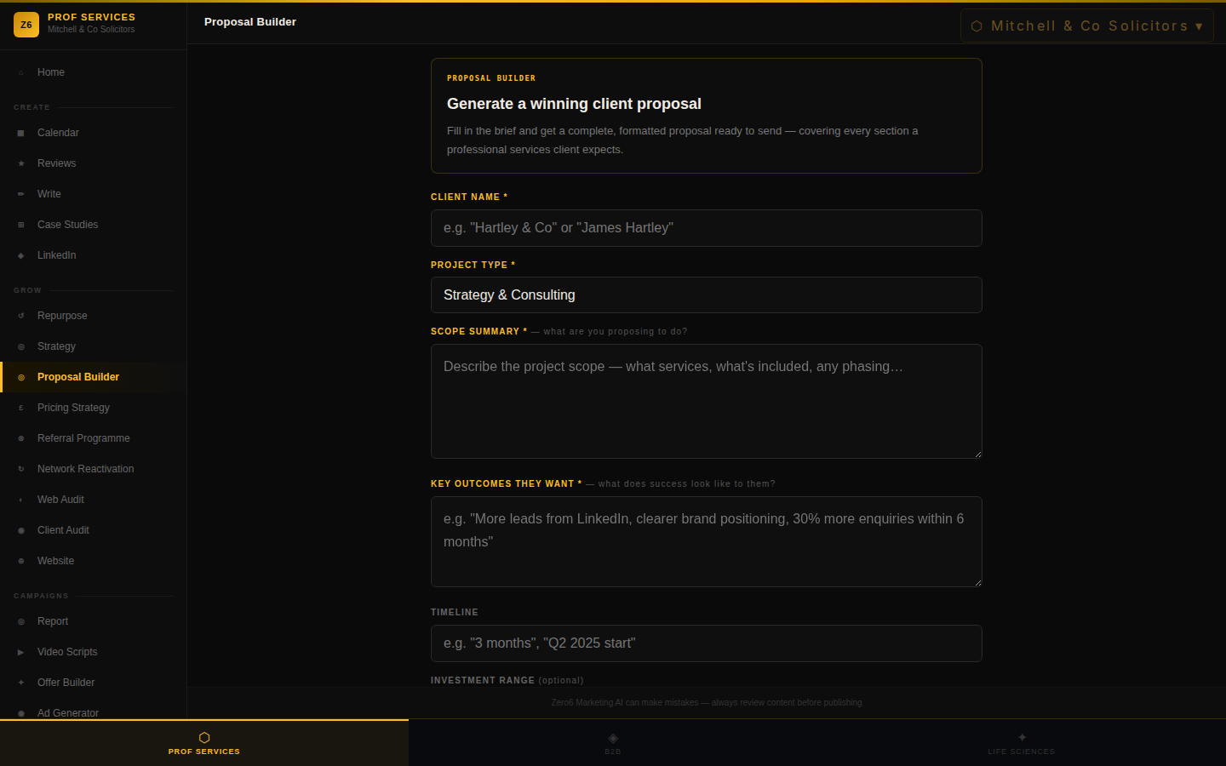Open the Website sidebar item
The width and height of the screenshot is (1226, 766).
coord(94,561)
